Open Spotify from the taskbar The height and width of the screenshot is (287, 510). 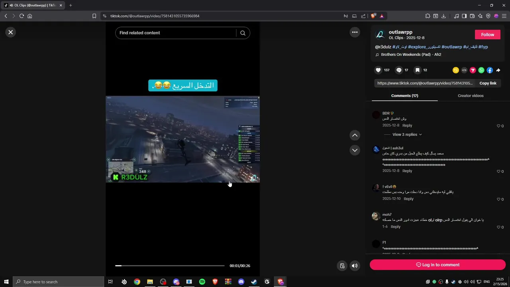202,282
